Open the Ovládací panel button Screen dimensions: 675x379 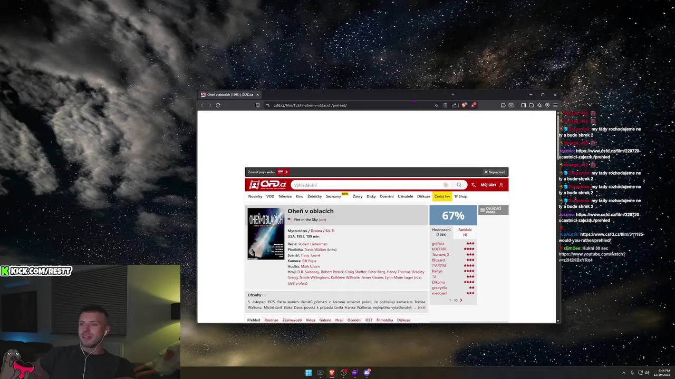(x=494, y=210)
